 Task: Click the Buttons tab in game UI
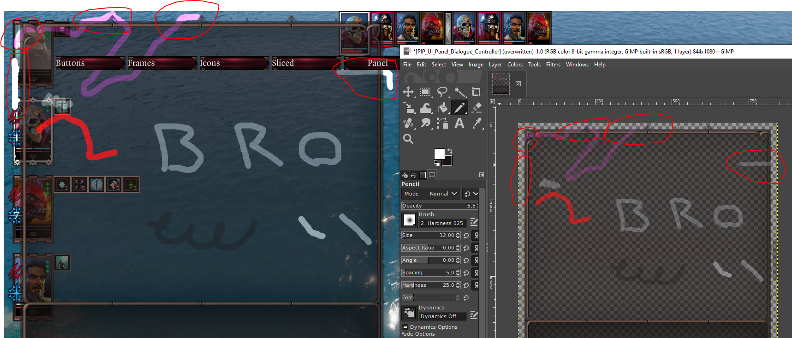click(x=90, y=63)
